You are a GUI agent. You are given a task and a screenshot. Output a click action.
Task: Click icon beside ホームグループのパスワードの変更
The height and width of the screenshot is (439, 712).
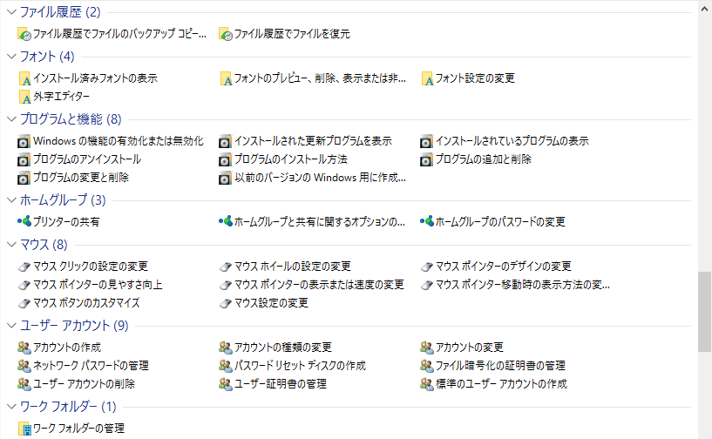click(427, 221)
